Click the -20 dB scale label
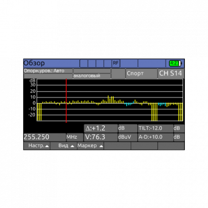The height and width of the screenshot is (208, 208). click(x=32, y=115)
